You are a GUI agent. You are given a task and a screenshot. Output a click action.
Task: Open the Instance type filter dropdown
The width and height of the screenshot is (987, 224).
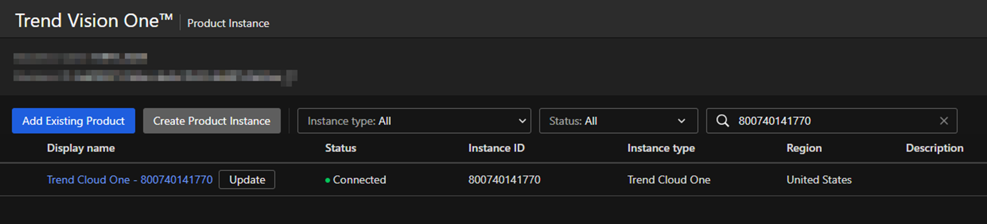tap(414, 121)
